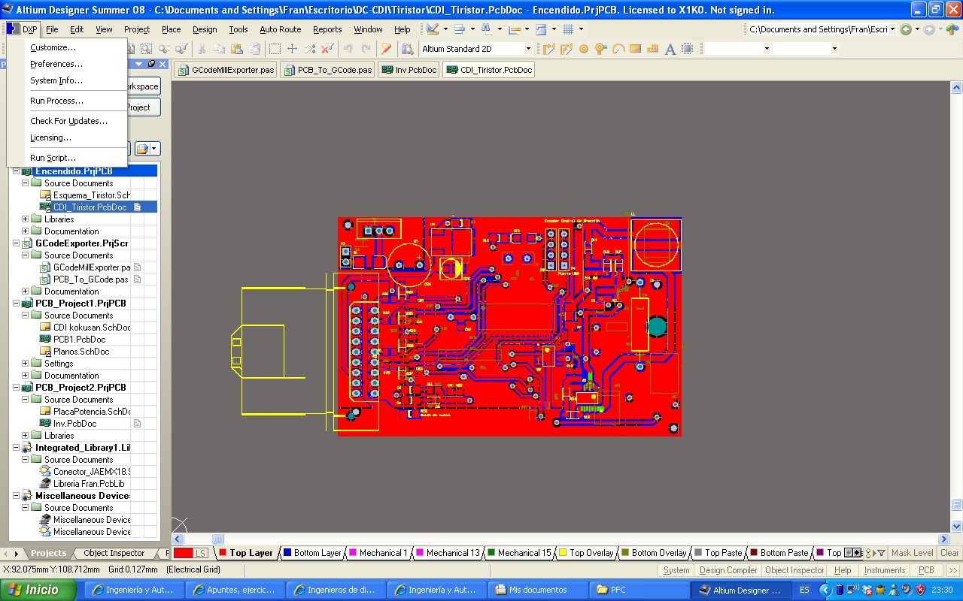963x601 pixels.
Task: Select the Place Arc tool
Action: [x=618, y=48]
